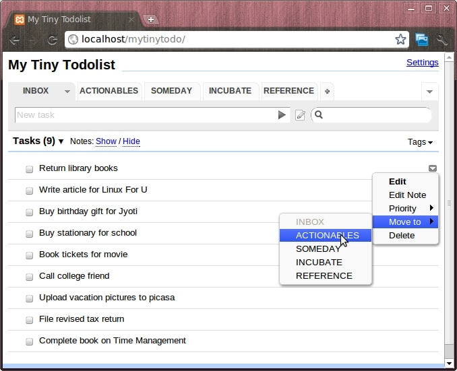
Task: Expand the Tags dropdown
Action: coord(420,142)
